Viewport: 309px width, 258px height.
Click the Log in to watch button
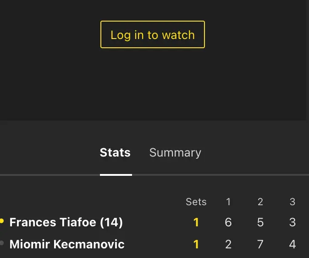click(x=152, y=35)
